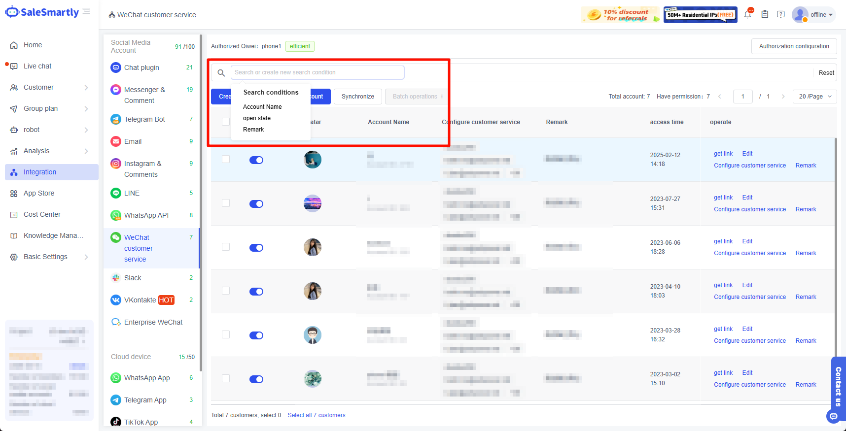Select the Slack channel icon
The width and height of the screenshot is (846, 431).
coord(116,278)
